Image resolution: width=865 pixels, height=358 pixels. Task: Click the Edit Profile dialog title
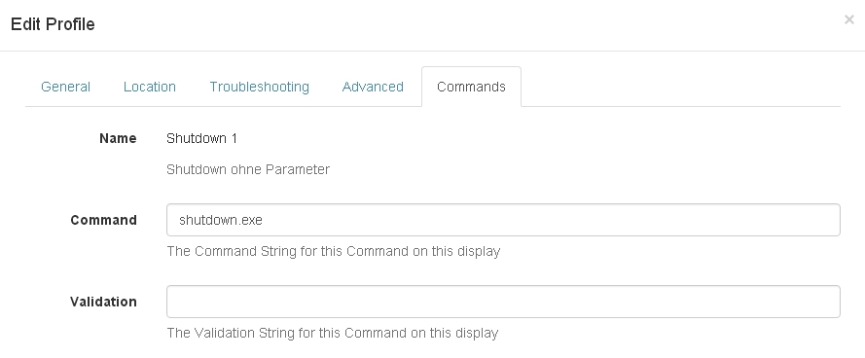coord(53,24)
